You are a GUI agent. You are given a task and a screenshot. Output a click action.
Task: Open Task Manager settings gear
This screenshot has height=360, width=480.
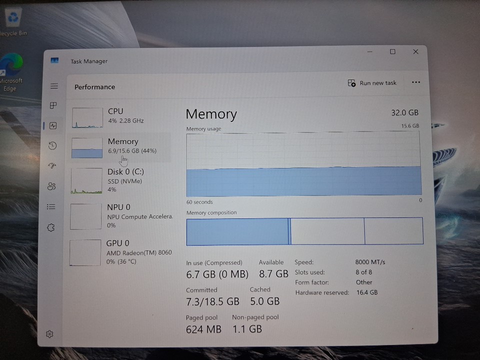tap(49, 334)
